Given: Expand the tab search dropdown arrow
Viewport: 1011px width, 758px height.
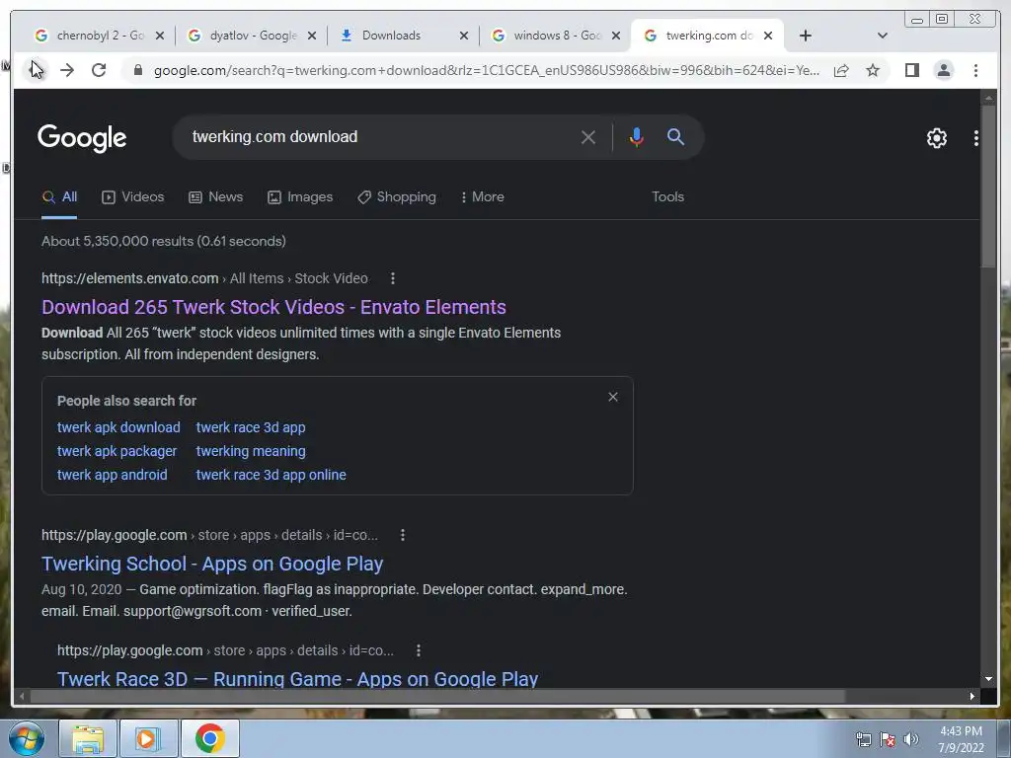Looking at the screenshot, I should pyautogui.click(x=883, y=36).
